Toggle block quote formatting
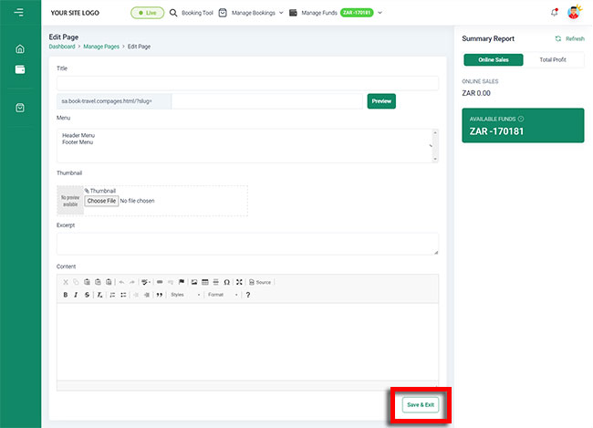 pyautogui.click(x=159, y=295)
